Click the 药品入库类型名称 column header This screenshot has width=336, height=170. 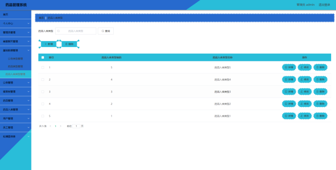(x=223, y=57)
